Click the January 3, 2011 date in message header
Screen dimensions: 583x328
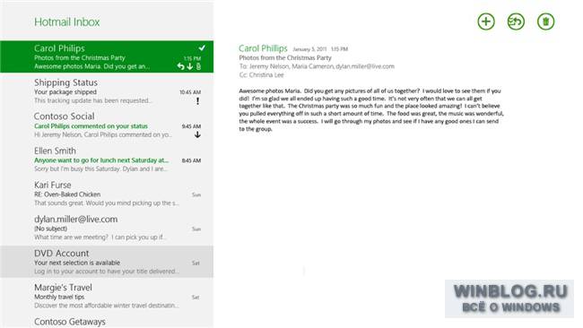pos(309,49)
